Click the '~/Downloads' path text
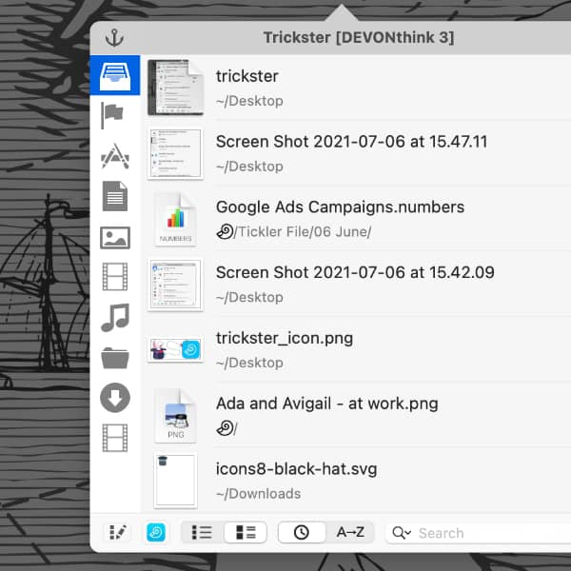This screenshot has width=571, height=571. point(259,494)
